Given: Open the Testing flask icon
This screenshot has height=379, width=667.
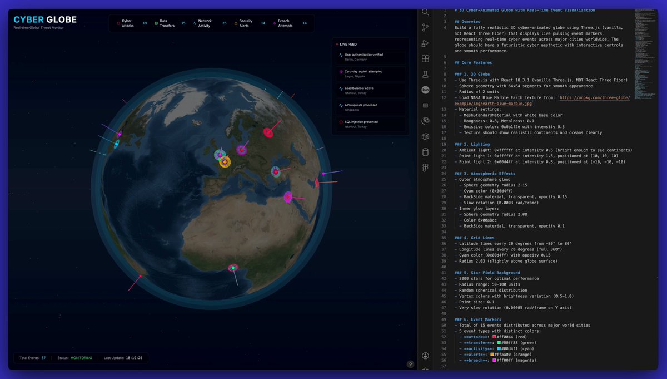Looking at the screenshot, I should coord(425,74).
